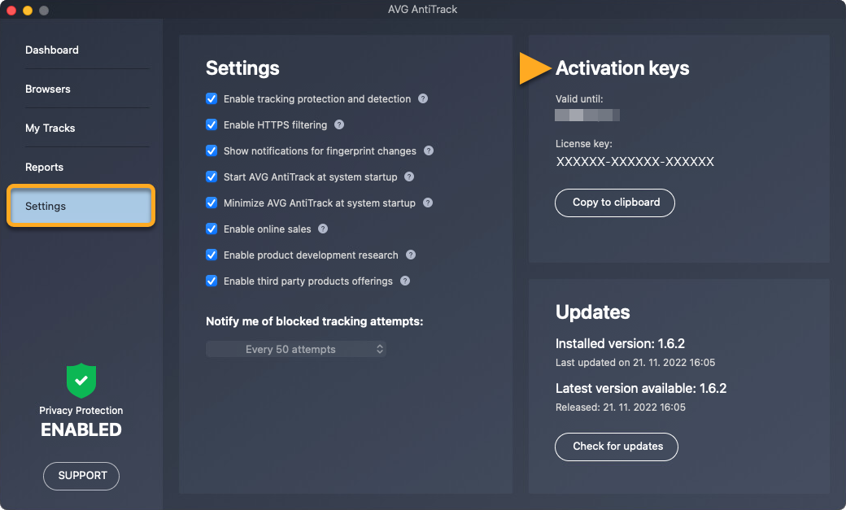Open the Every 50 attempts dropdown
This screenshot has height=510, width=846.
click(x=296, y=349)
